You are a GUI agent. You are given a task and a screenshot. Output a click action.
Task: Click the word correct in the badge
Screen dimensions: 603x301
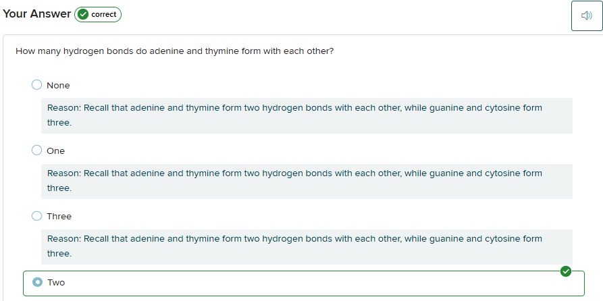coord(104,14)
